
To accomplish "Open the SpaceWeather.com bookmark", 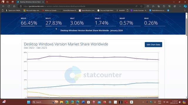I will [x=87, y=10].
